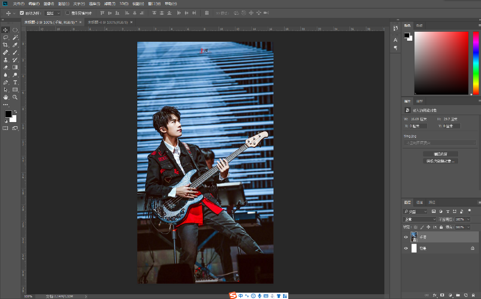This screenshot has width=481, height=299.
Task: Click the 转换为链接对象 button
Action: tap(440, 161)
